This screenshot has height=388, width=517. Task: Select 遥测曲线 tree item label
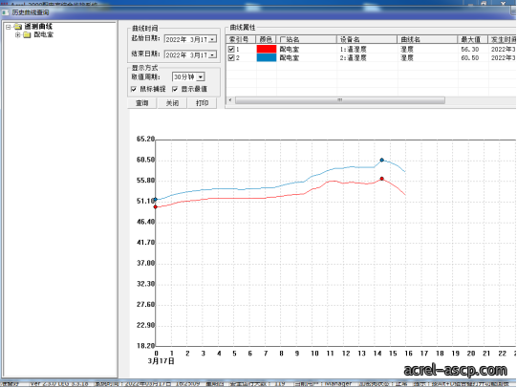point(38,27)
